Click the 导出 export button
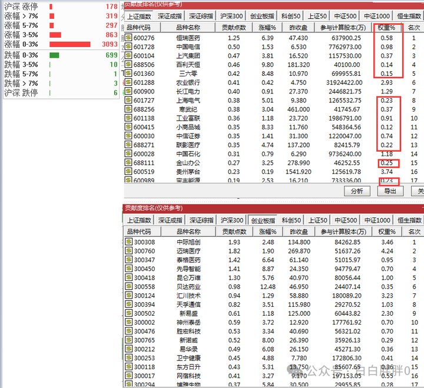The height and width of the screenshot is (388, 424). coord(390,191)
